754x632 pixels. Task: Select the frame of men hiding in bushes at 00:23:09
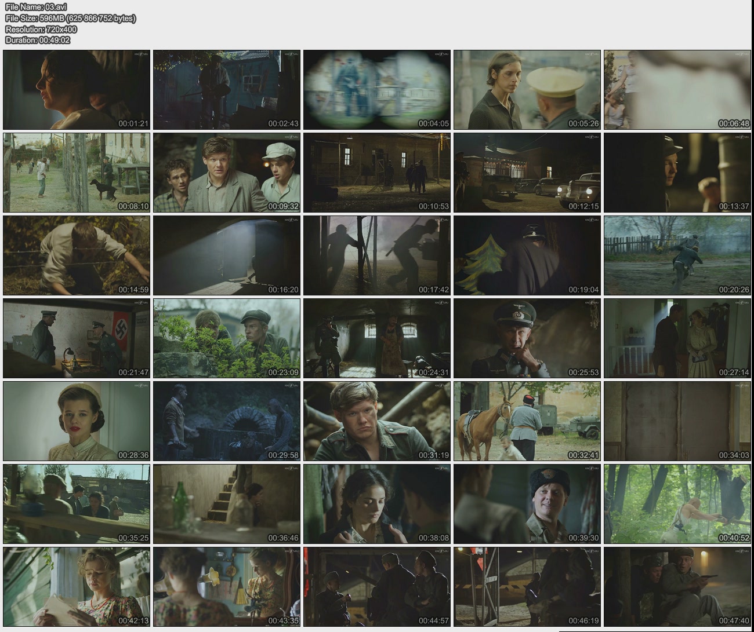[227, 338]
